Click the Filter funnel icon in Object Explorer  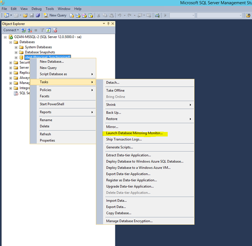click(x=42, y=30)
